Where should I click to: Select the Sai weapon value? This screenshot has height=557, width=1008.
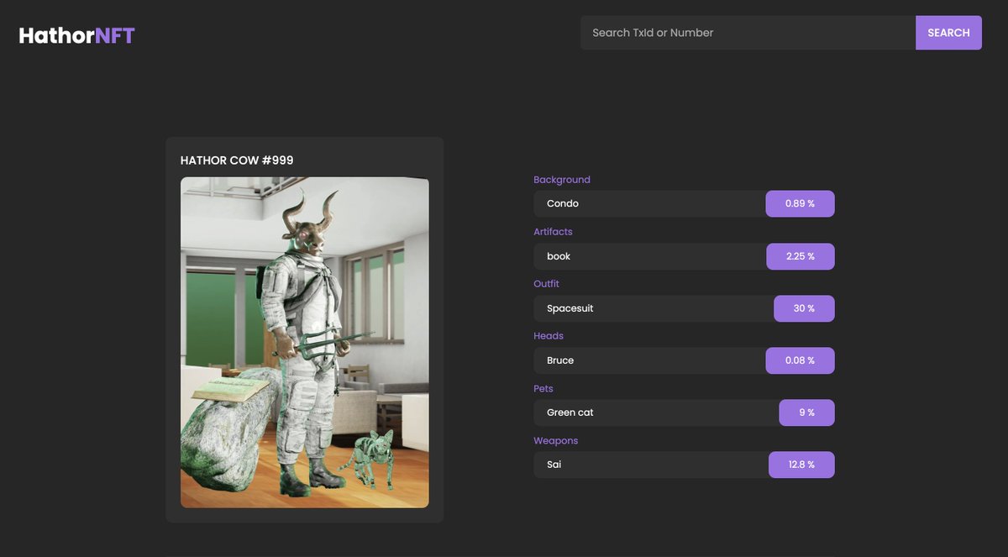[554, 465]
